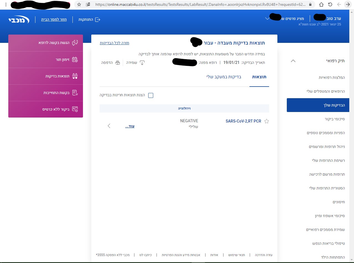
Task: Click the print icon next to הדפסה
Action: click(118, 63)
